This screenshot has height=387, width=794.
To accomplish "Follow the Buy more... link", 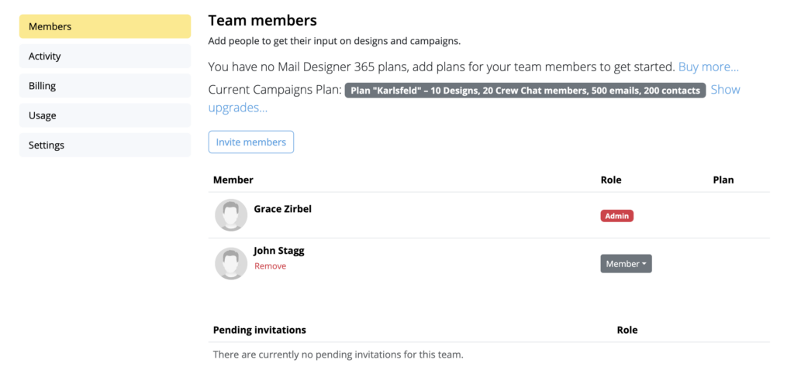I will (x=709, y=67).
